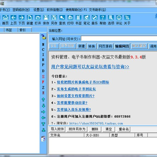The height and width of the screenshot is (157, 157).
Task: Click the 导入附件 button
Action: coord(58,129)
